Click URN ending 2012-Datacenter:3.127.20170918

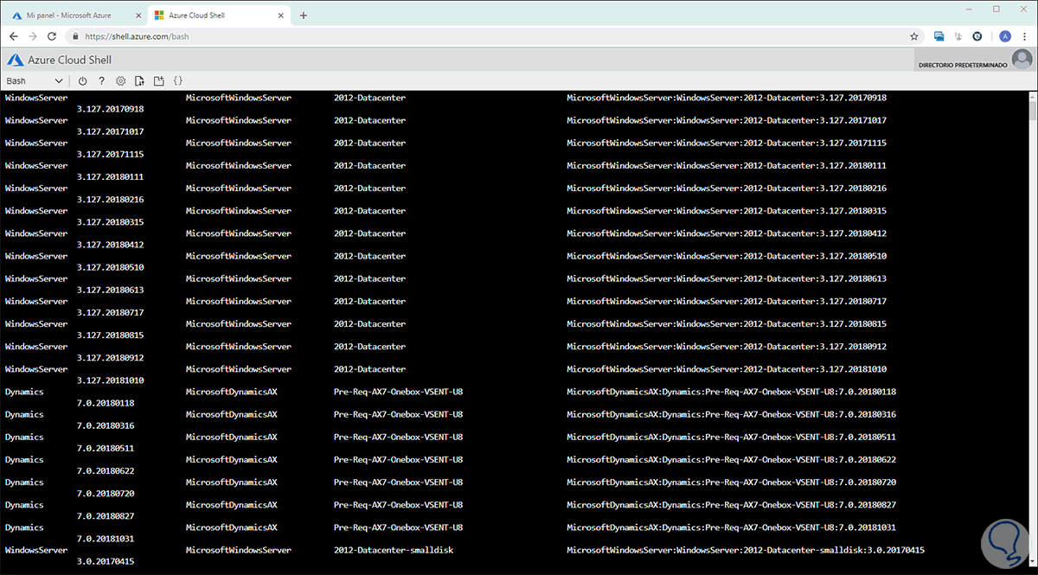tap(726, 98)
